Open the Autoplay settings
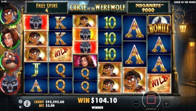196x111 pixels. (x=151, y=109)
